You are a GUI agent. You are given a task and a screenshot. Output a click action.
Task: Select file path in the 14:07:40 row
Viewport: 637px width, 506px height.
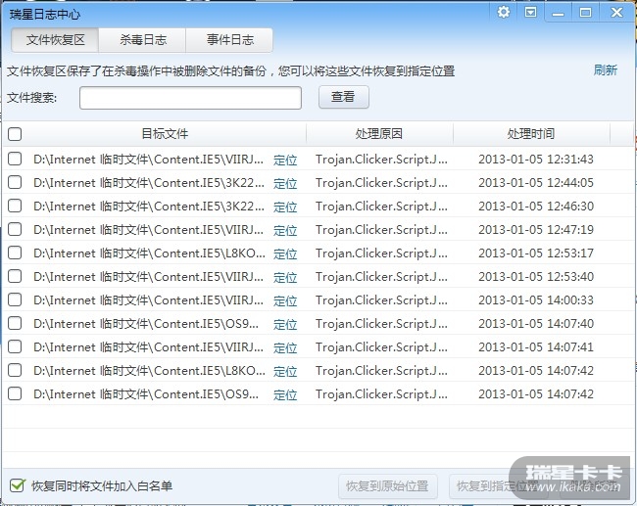pyautogui.click(x=146, y=324)
